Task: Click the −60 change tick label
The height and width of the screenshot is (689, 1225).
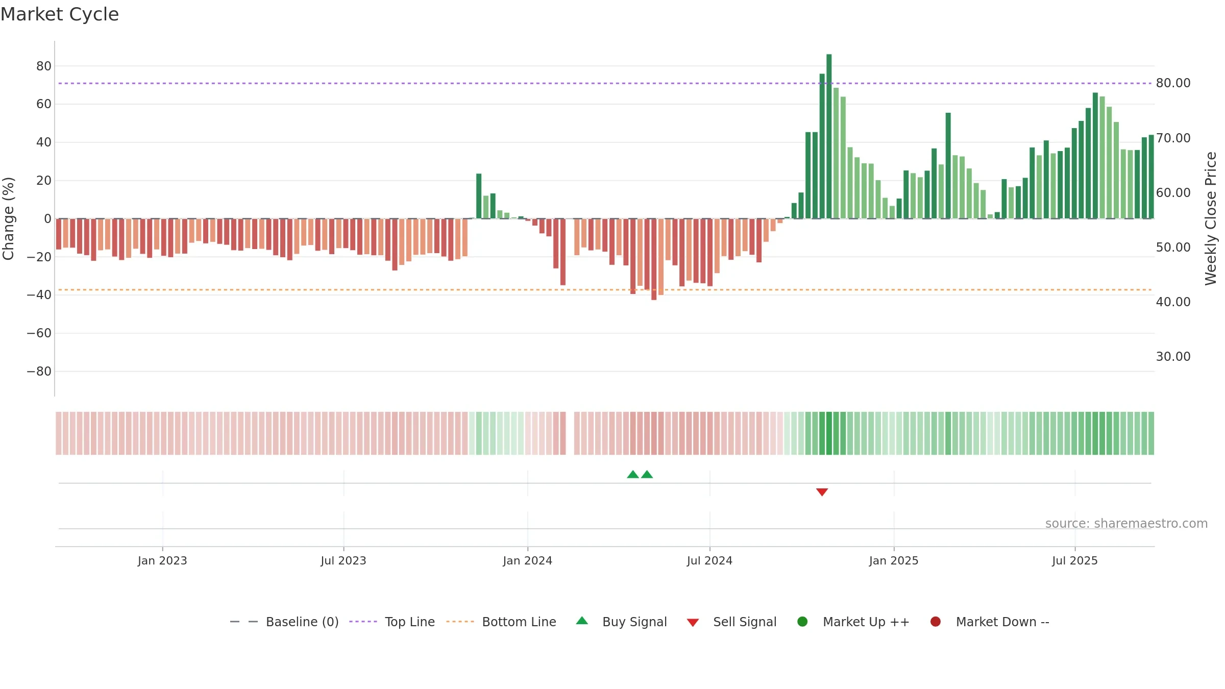Action: pyautogui.click(x=39, y=333)
